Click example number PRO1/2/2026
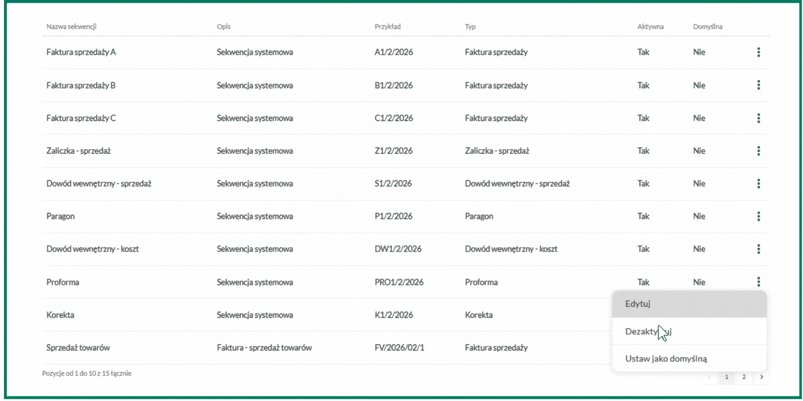Viewport: 803px width, 401px height. [399, 282]
